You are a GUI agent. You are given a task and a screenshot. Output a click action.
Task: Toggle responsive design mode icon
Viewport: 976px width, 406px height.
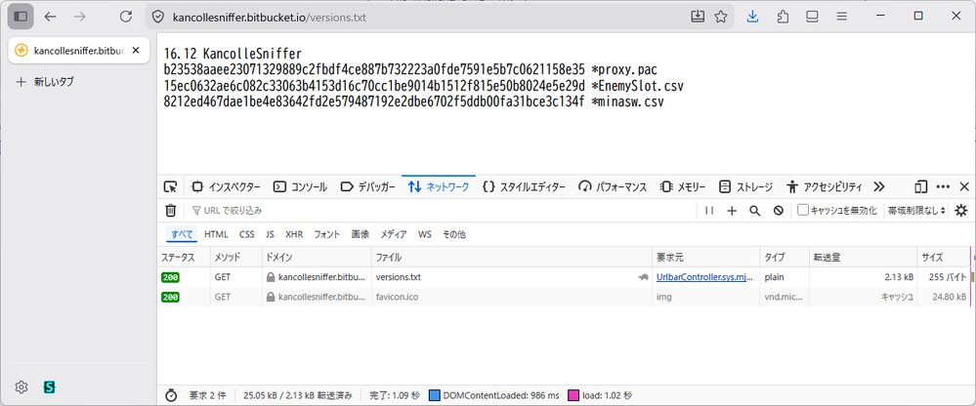(x=920, y=186)
